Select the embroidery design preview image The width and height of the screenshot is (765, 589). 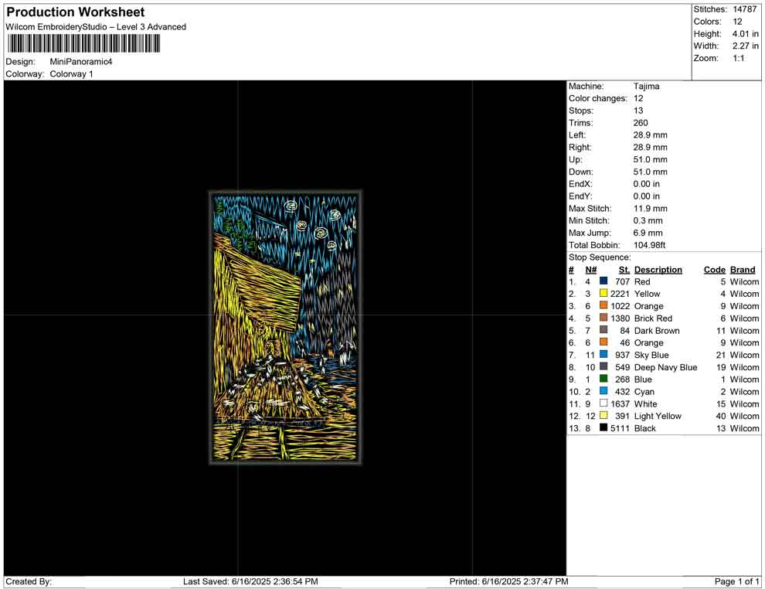(285, 328)
